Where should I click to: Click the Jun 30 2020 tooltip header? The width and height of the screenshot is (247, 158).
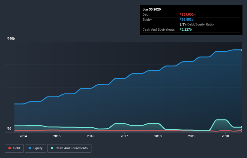coord(152,9)
